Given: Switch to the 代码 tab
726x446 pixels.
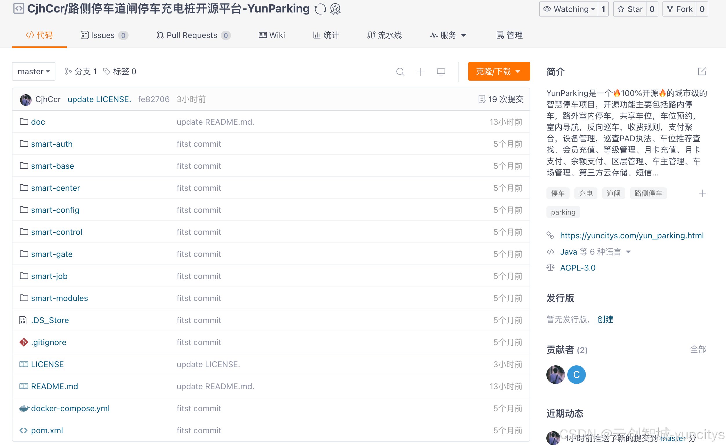Looking at the screenshot, I should 39,35.
